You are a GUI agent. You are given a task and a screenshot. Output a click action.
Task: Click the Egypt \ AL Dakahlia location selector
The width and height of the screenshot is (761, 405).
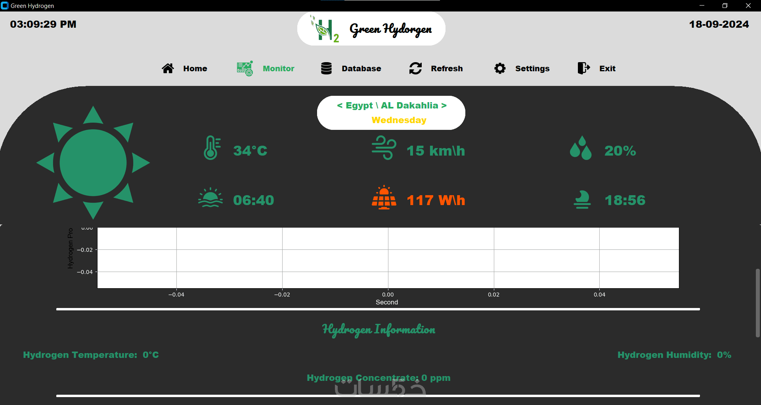[392, 106]
